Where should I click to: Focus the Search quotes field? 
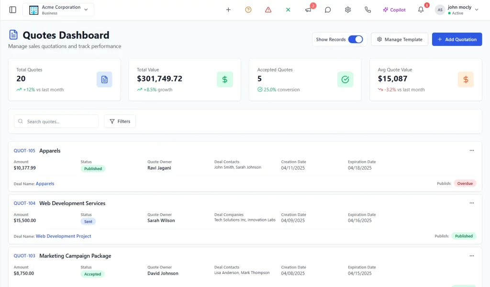coord(56,121)
